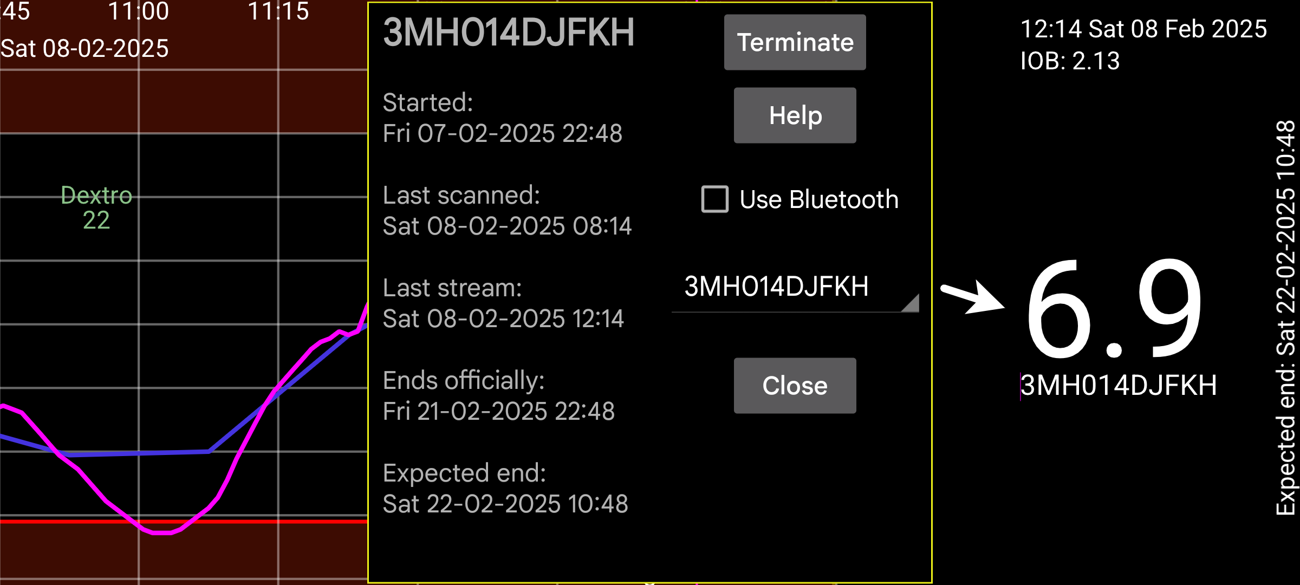Image resolution: width=1300 pixels, height=585 pixels.
Task: Tap the Last stream timestamp text
Action: 503,318
